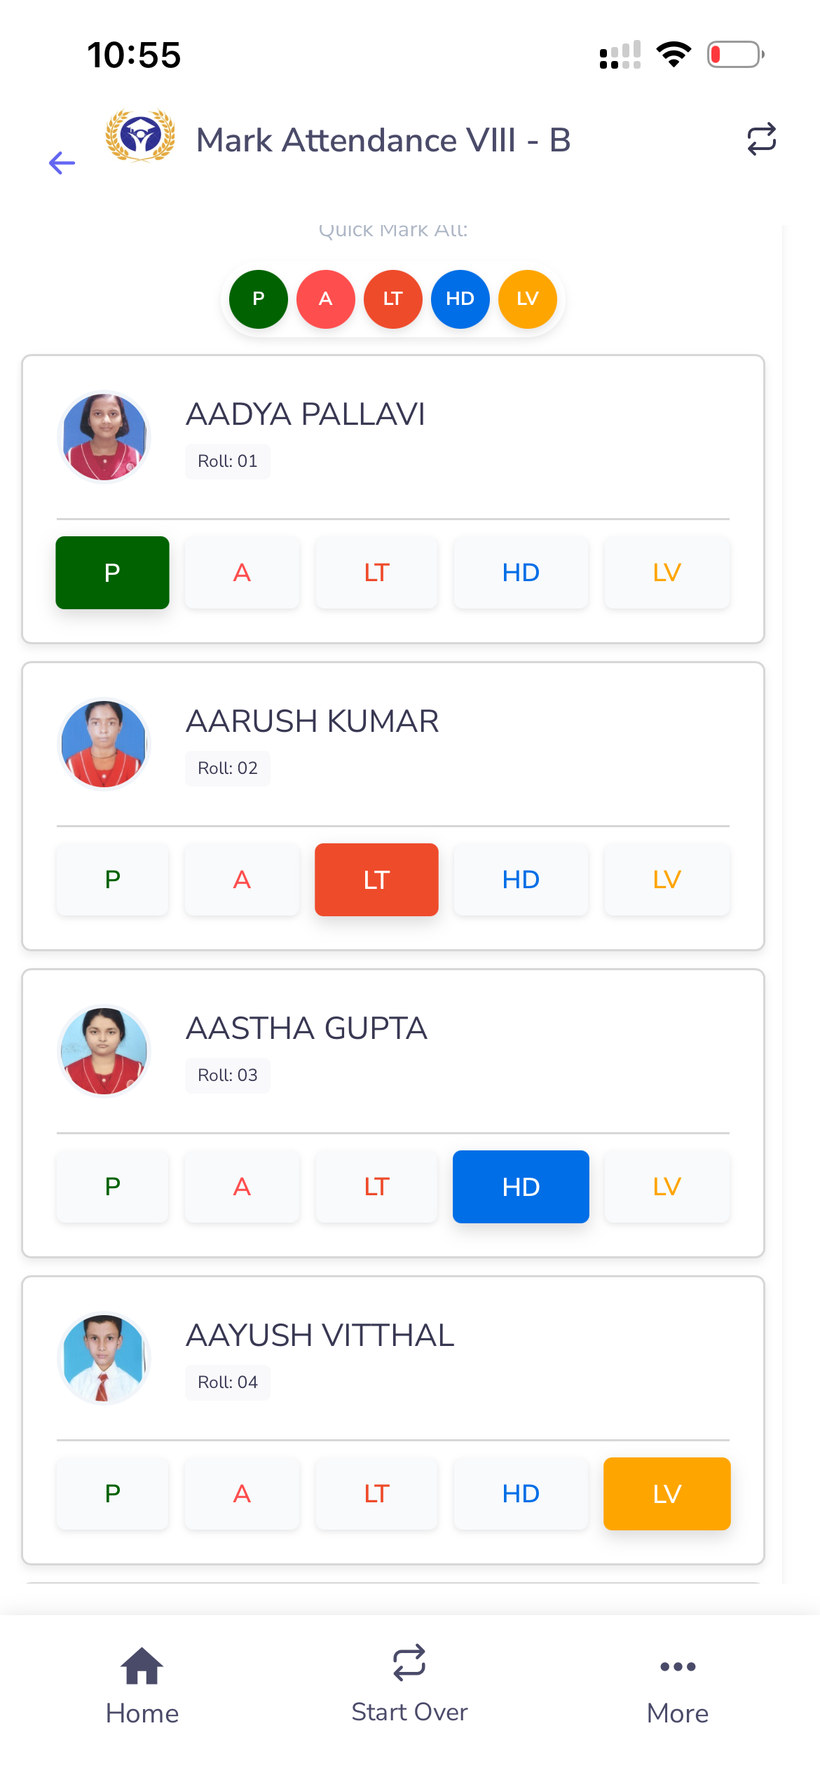Select Aastha Gupta's student name
820x1775 pixels.
pos(306,1028)
